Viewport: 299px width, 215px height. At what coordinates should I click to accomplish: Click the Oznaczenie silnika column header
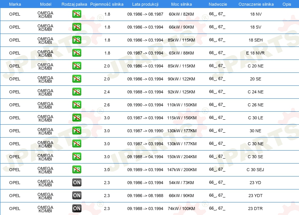point(256,4)
